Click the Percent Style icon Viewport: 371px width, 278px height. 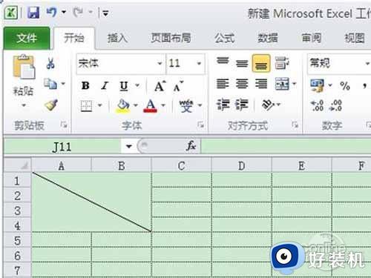click(345, 86)
